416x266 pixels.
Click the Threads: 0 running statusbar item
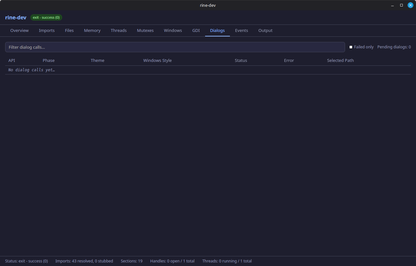pos(227,261)
